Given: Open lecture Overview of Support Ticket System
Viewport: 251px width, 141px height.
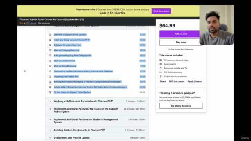Looking at the screenshot, I should pyautogui.click(x=70, y=34).
